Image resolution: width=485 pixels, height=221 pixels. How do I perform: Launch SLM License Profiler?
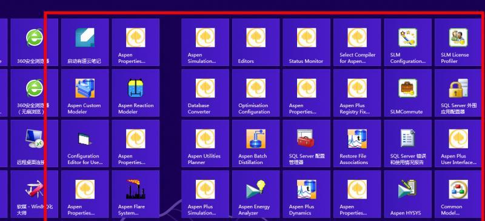tap(458, 42)
